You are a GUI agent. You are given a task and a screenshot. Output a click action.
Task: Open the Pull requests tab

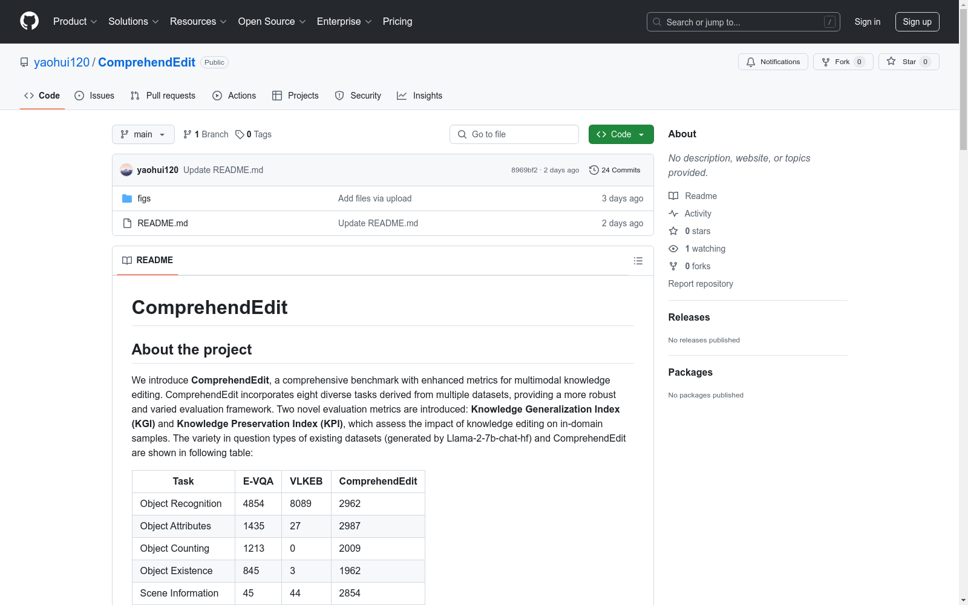[163, 96]
